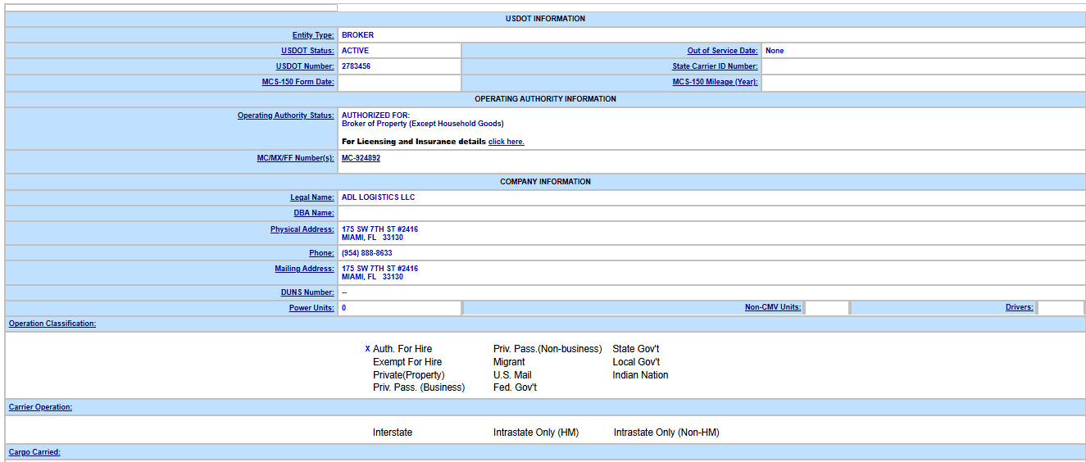Image resolution: width=1086 pixels, height=462 pixels.
Task: Click the phone number (954) 888-8633
Action: pyautogui.click(x=367, y=253)
